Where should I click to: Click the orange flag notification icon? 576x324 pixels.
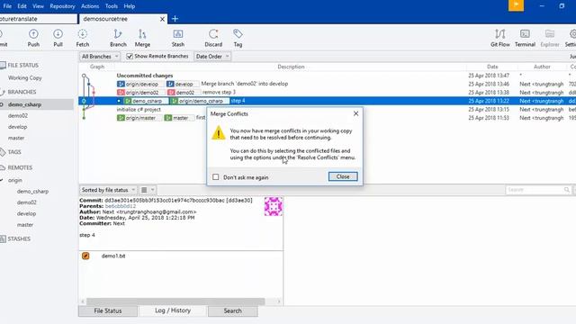[516, 5]
